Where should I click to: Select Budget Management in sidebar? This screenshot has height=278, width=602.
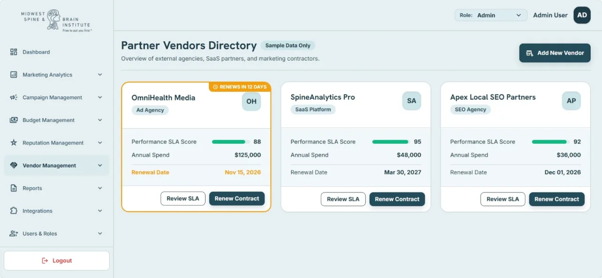click(56, 120)
